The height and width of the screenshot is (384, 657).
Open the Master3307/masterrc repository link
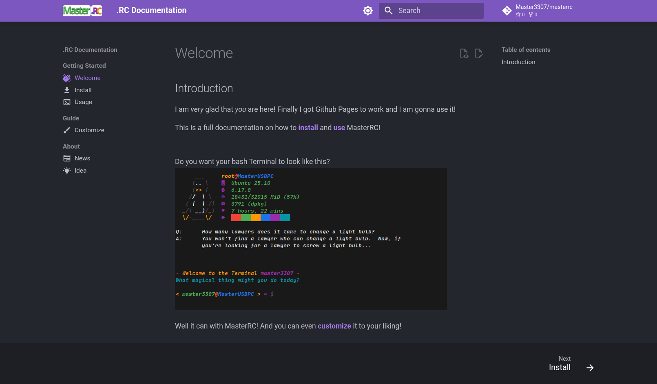tap(538, 11)
